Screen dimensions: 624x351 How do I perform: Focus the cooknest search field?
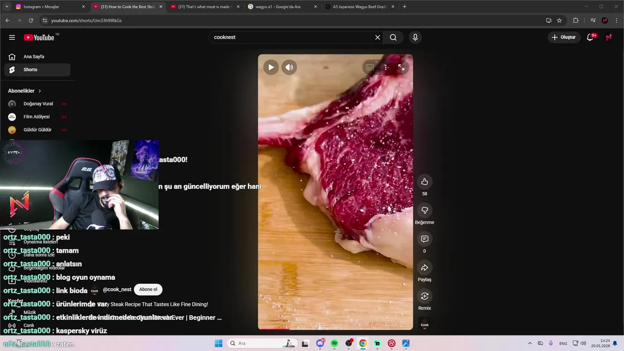(x=292, y=38)
